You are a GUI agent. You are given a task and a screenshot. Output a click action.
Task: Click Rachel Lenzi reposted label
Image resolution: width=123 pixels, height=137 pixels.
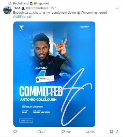pos(31,3)
